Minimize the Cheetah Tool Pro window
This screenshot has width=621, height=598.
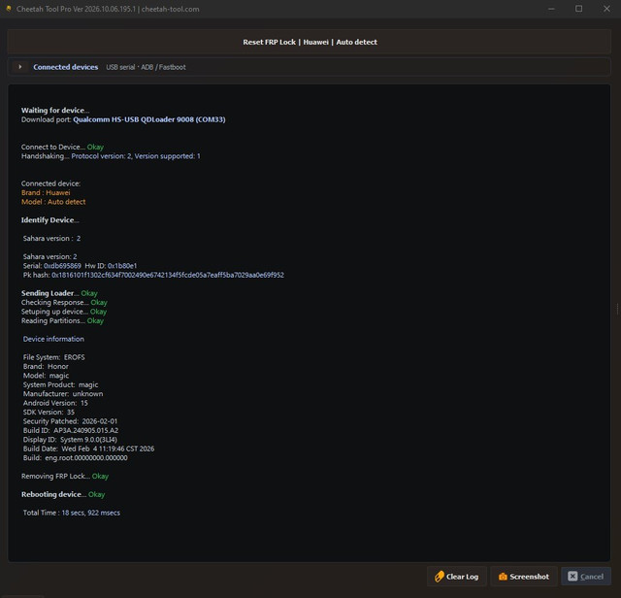point(551,9)
